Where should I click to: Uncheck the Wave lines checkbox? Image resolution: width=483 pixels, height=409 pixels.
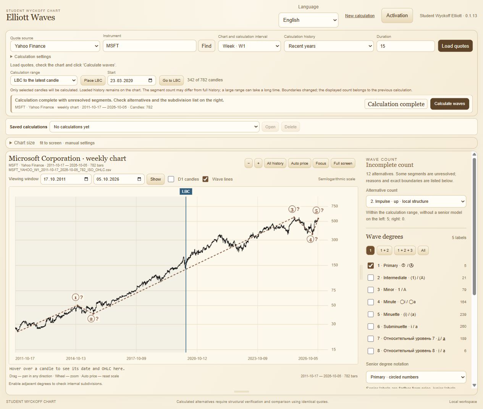(205, 179)
